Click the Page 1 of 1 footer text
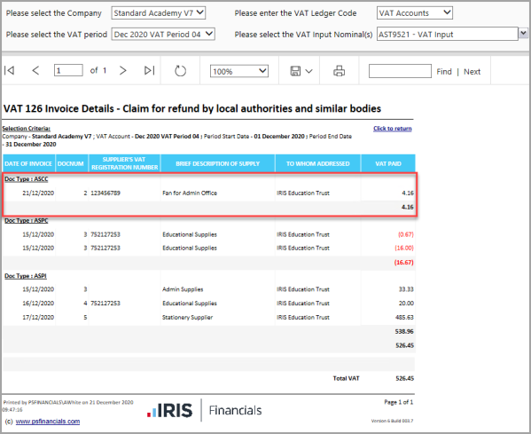This screenshot has height=434, width=531. click(399, 402)
